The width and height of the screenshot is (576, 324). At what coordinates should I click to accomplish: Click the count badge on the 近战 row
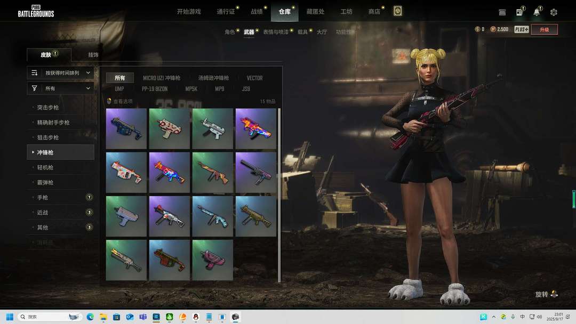89,213
